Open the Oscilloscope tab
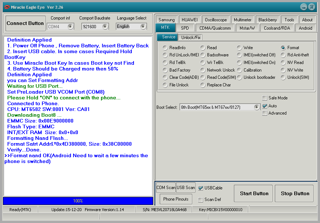 (216, 20)
